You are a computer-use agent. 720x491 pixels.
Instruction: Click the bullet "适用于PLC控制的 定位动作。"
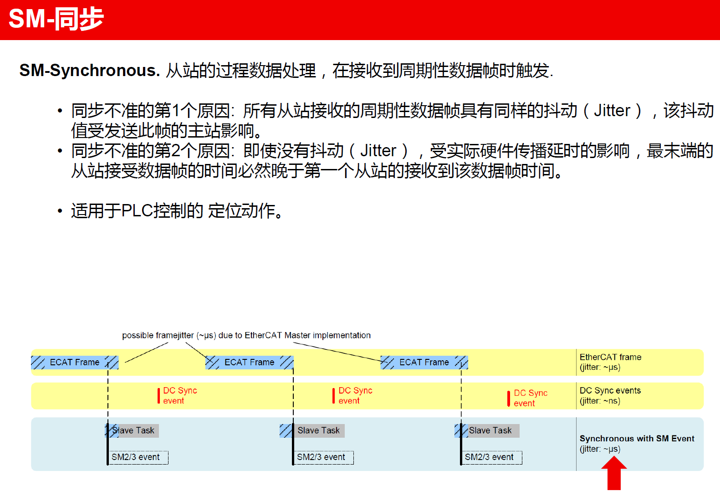pos(177,211)
